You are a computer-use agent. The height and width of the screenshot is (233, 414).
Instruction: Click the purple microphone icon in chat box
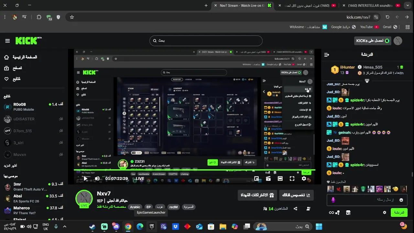(x=333, y=200)
